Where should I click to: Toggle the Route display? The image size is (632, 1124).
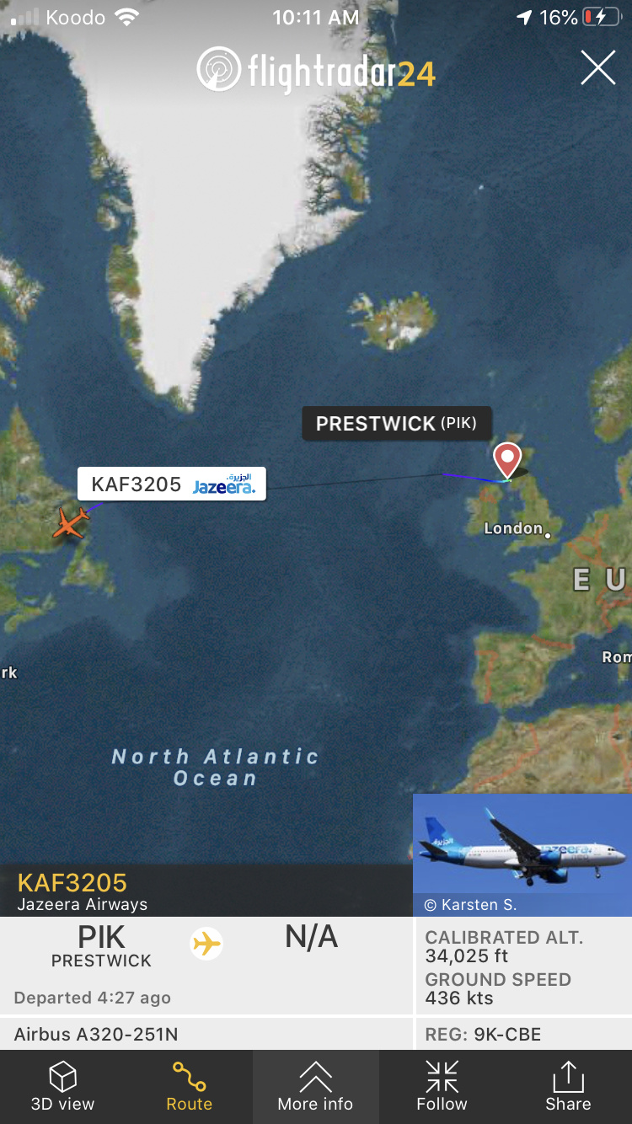[190, 1087]
